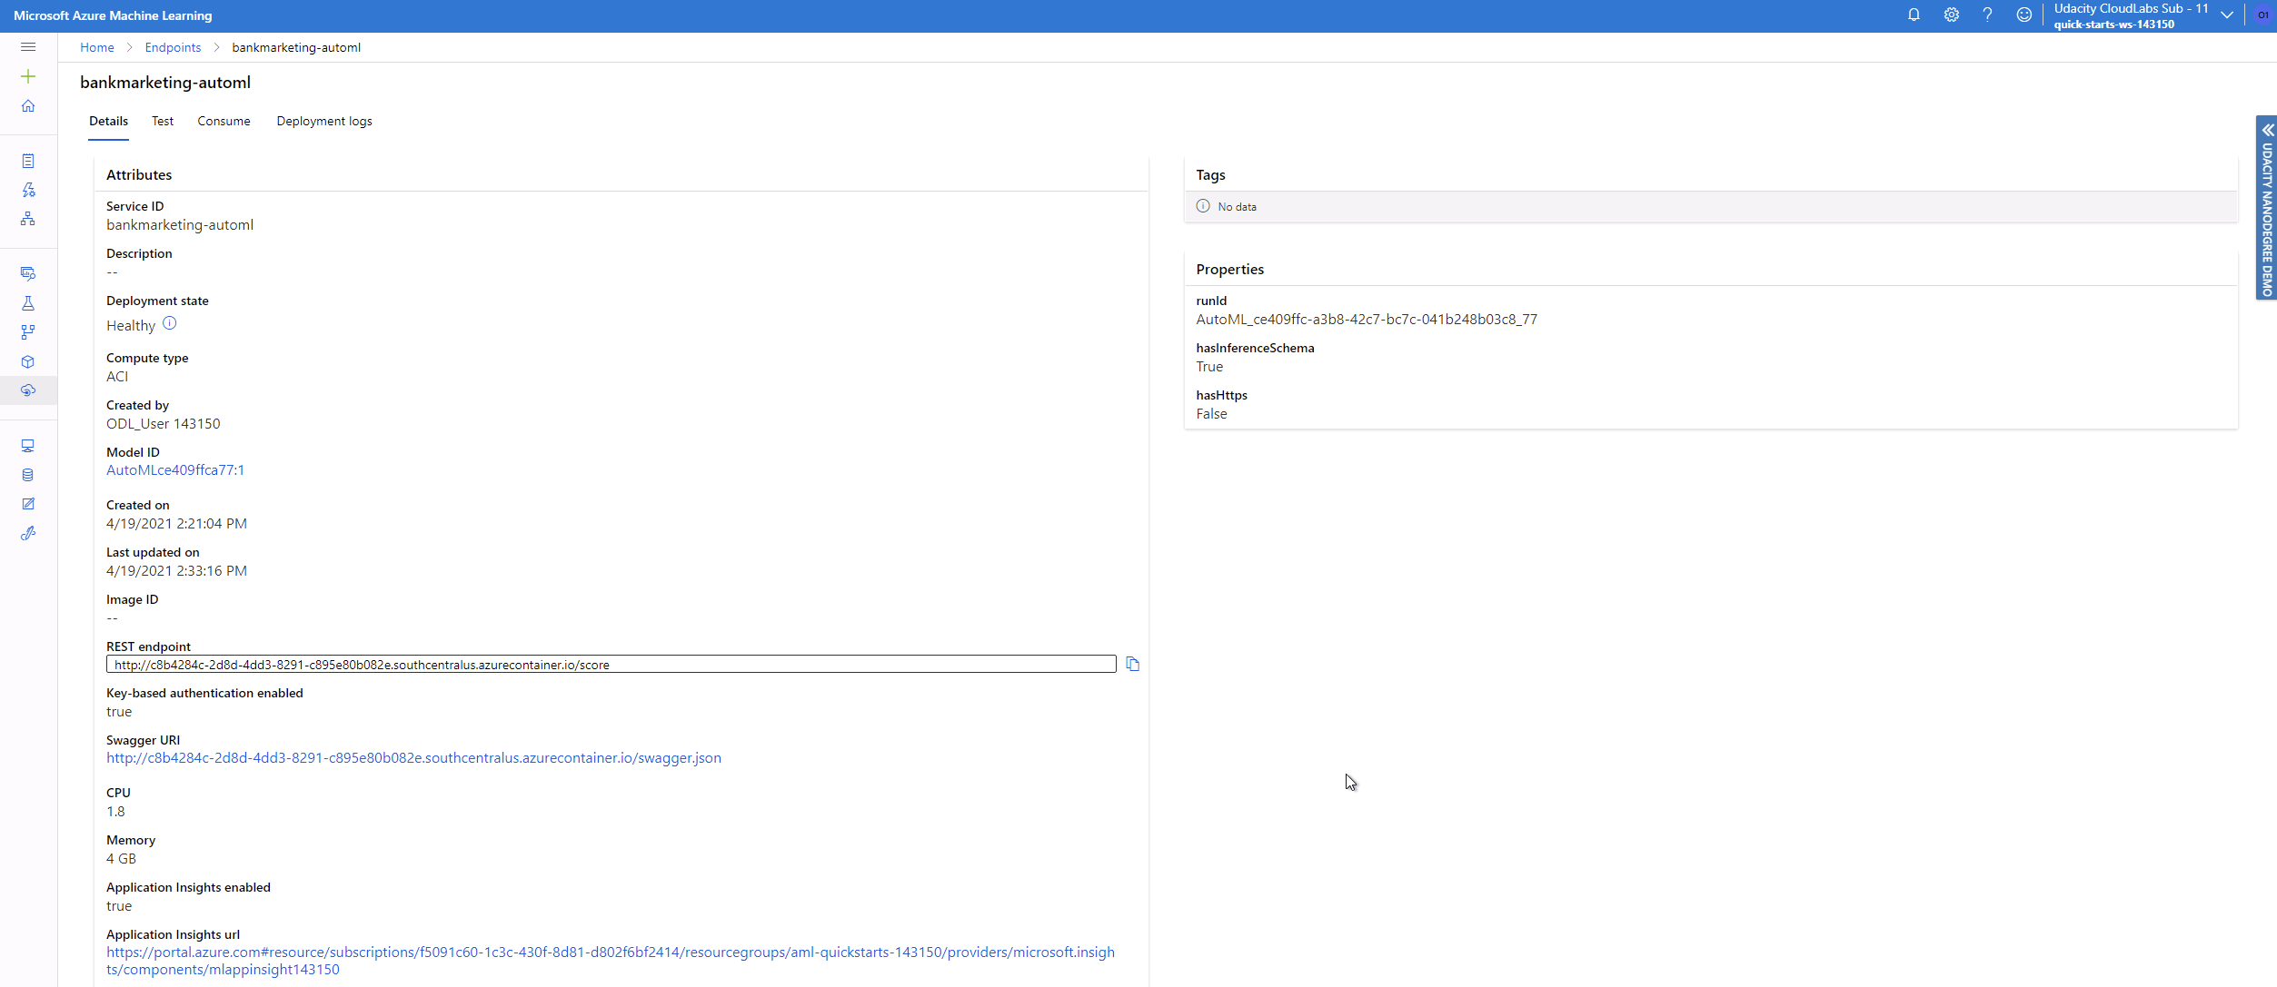Expand the Udacity Nanodegree Demo side panel
Screen dimensions: 2277x987
[2267, 130]
